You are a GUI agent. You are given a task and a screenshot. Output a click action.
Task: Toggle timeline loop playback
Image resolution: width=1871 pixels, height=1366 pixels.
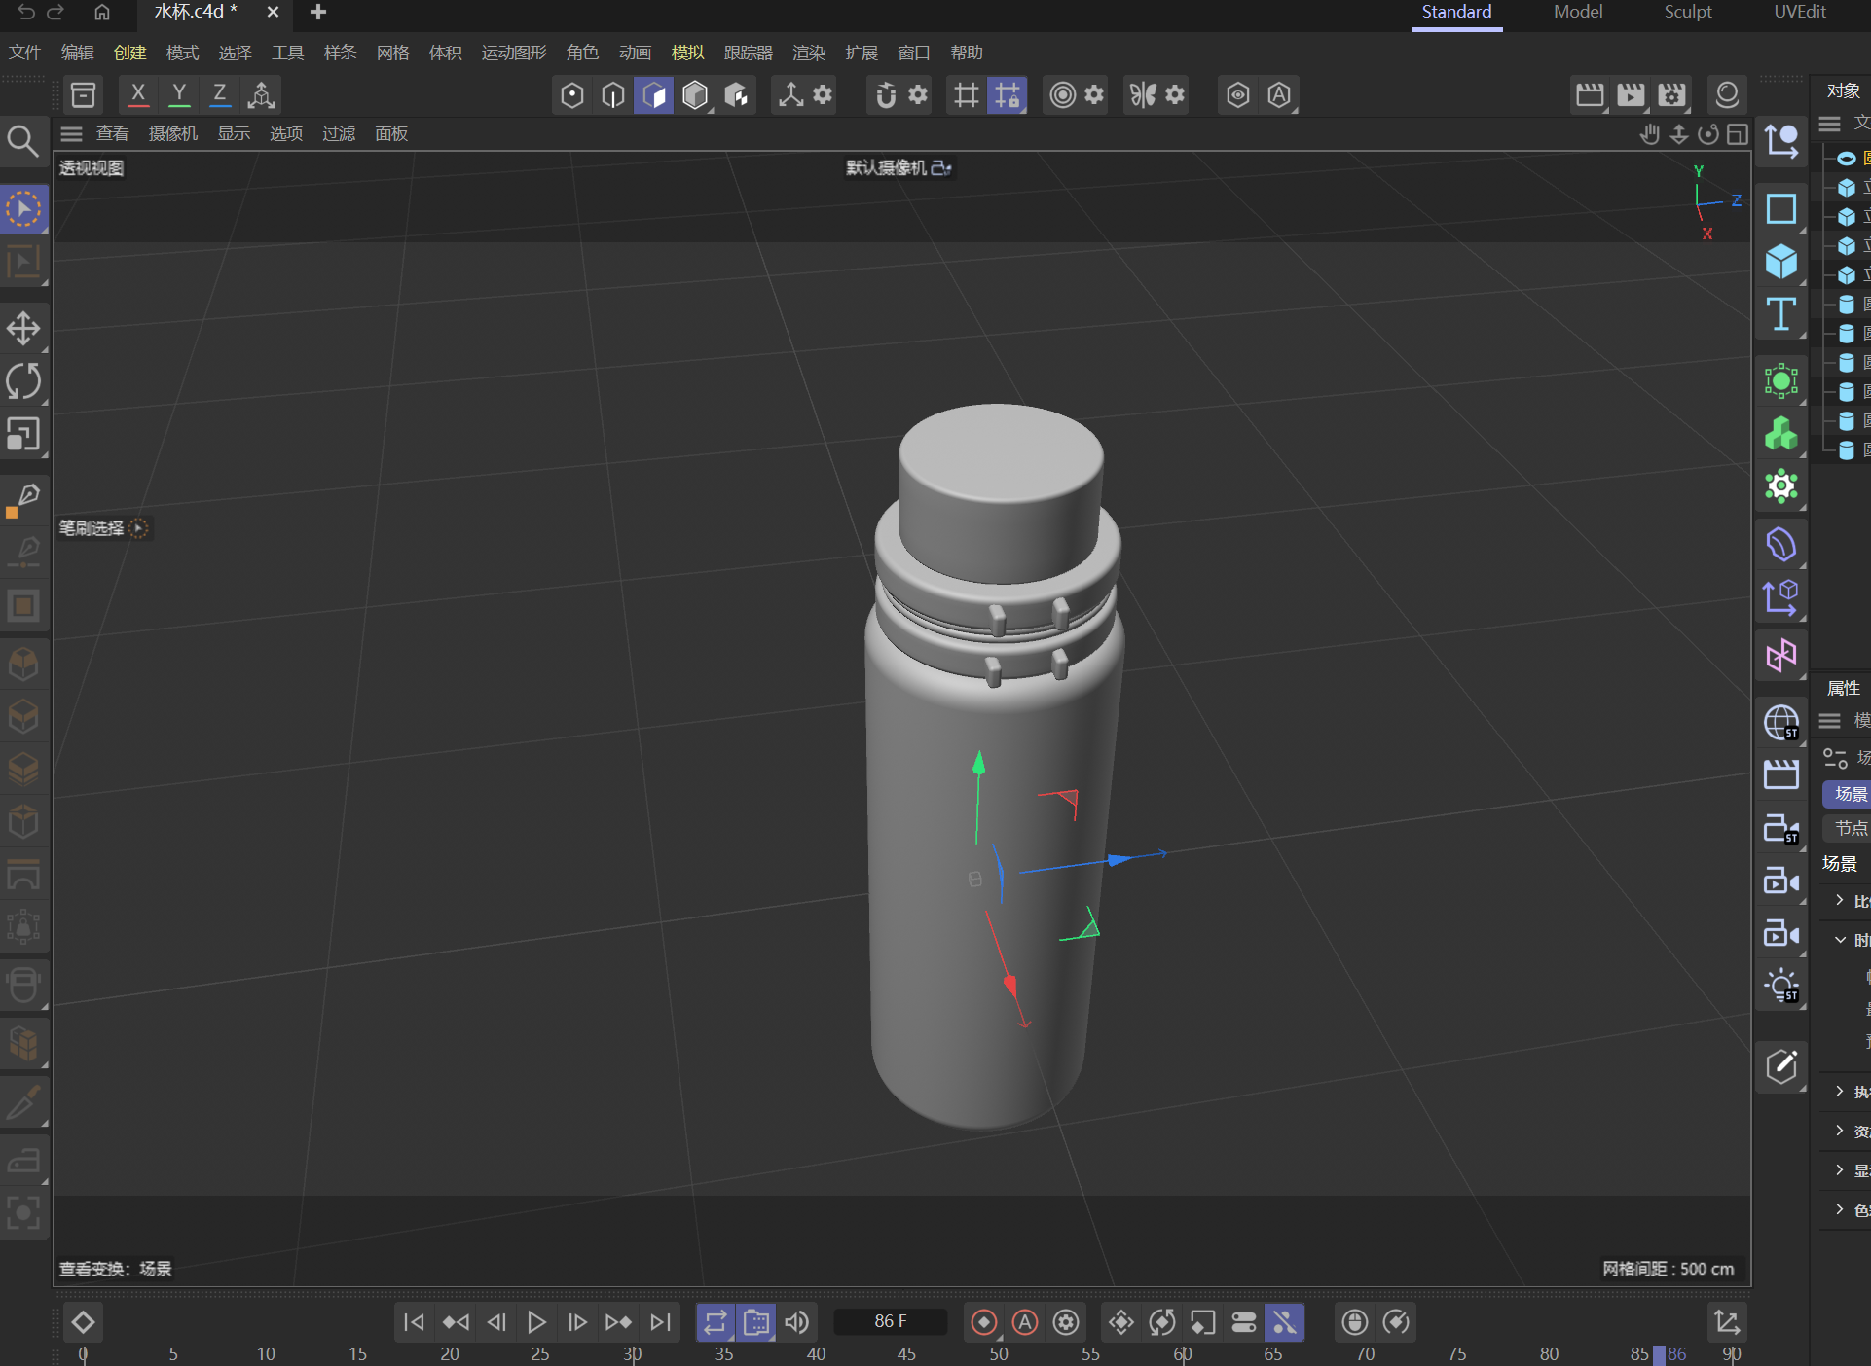click(x=715, y=1322)
